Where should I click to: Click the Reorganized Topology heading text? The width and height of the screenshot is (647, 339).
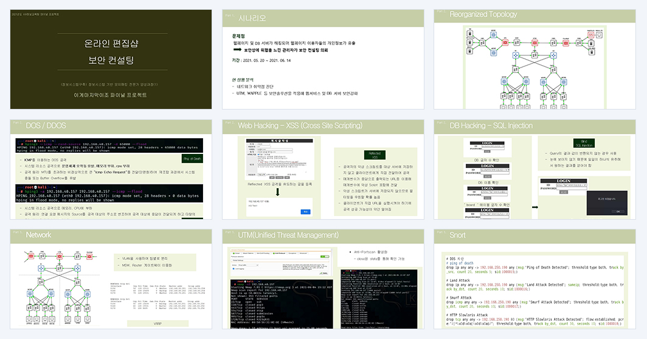pyautogui.click(x=483, y=15)
